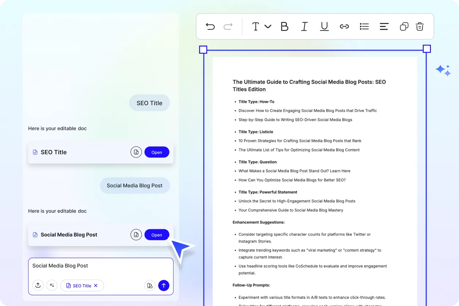
Task: Toggle underline formatting
Action: pyautogui.click(x=324, y=26)
